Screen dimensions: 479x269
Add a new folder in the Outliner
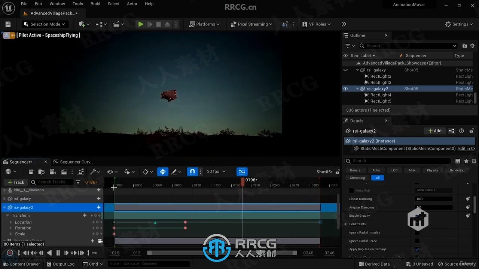tap(465, 46)
